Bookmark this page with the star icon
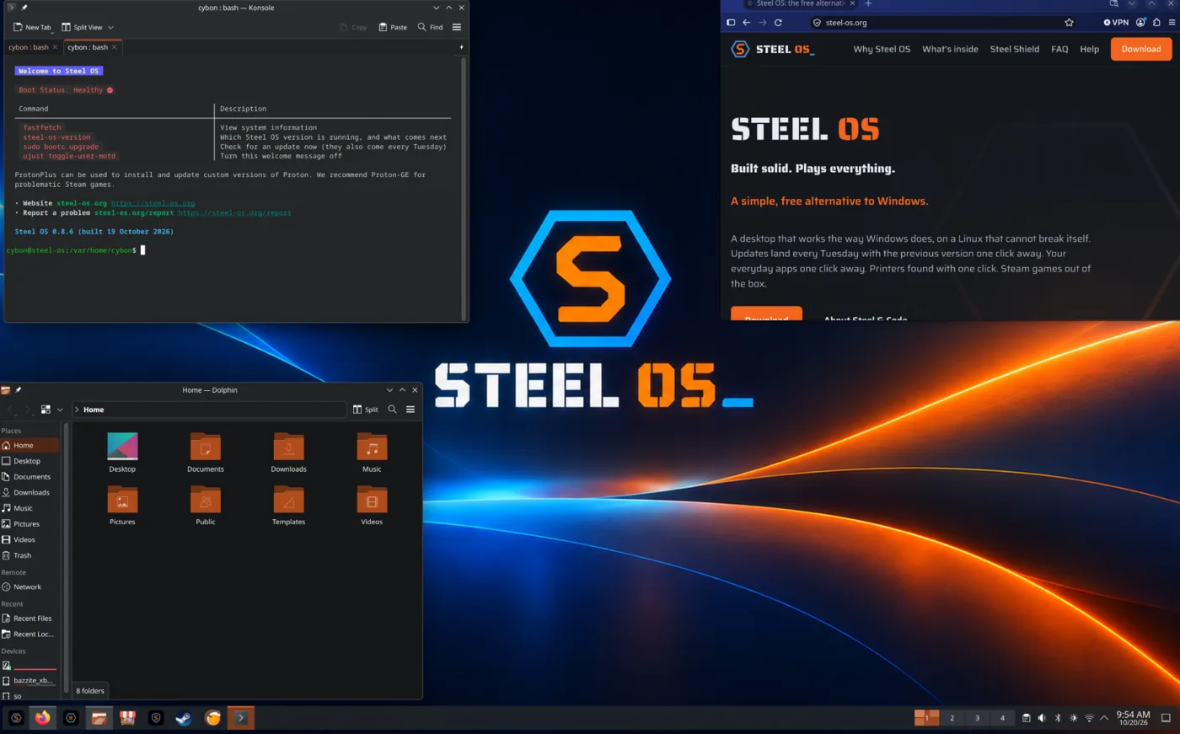This screenshot has width=1180, height=734. tap(1069, 23)
